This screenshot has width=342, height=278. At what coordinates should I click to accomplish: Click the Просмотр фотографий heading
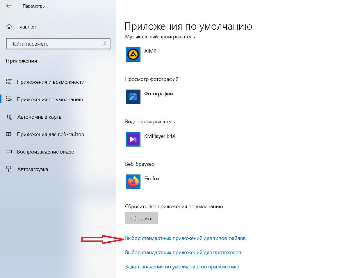click(152, 79)
